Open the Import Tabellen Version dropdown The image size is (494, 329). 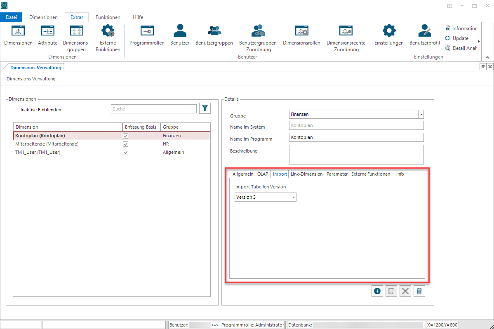pos(294,197)
